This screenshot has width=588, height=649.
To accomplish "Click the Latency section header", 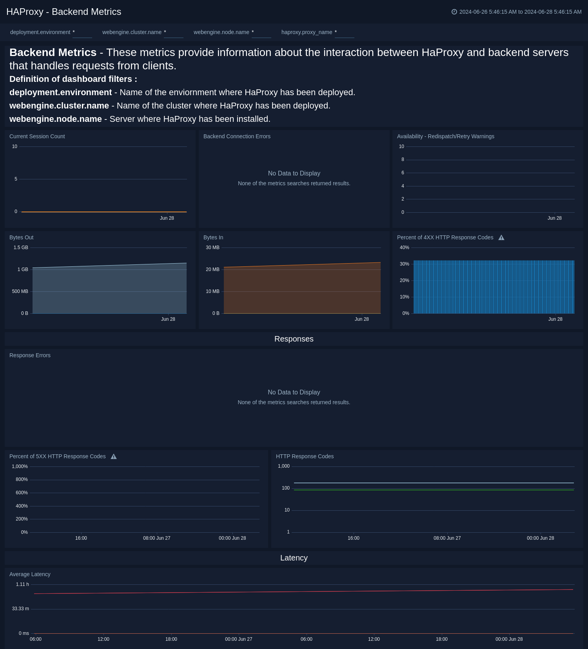I will (294, 558).
